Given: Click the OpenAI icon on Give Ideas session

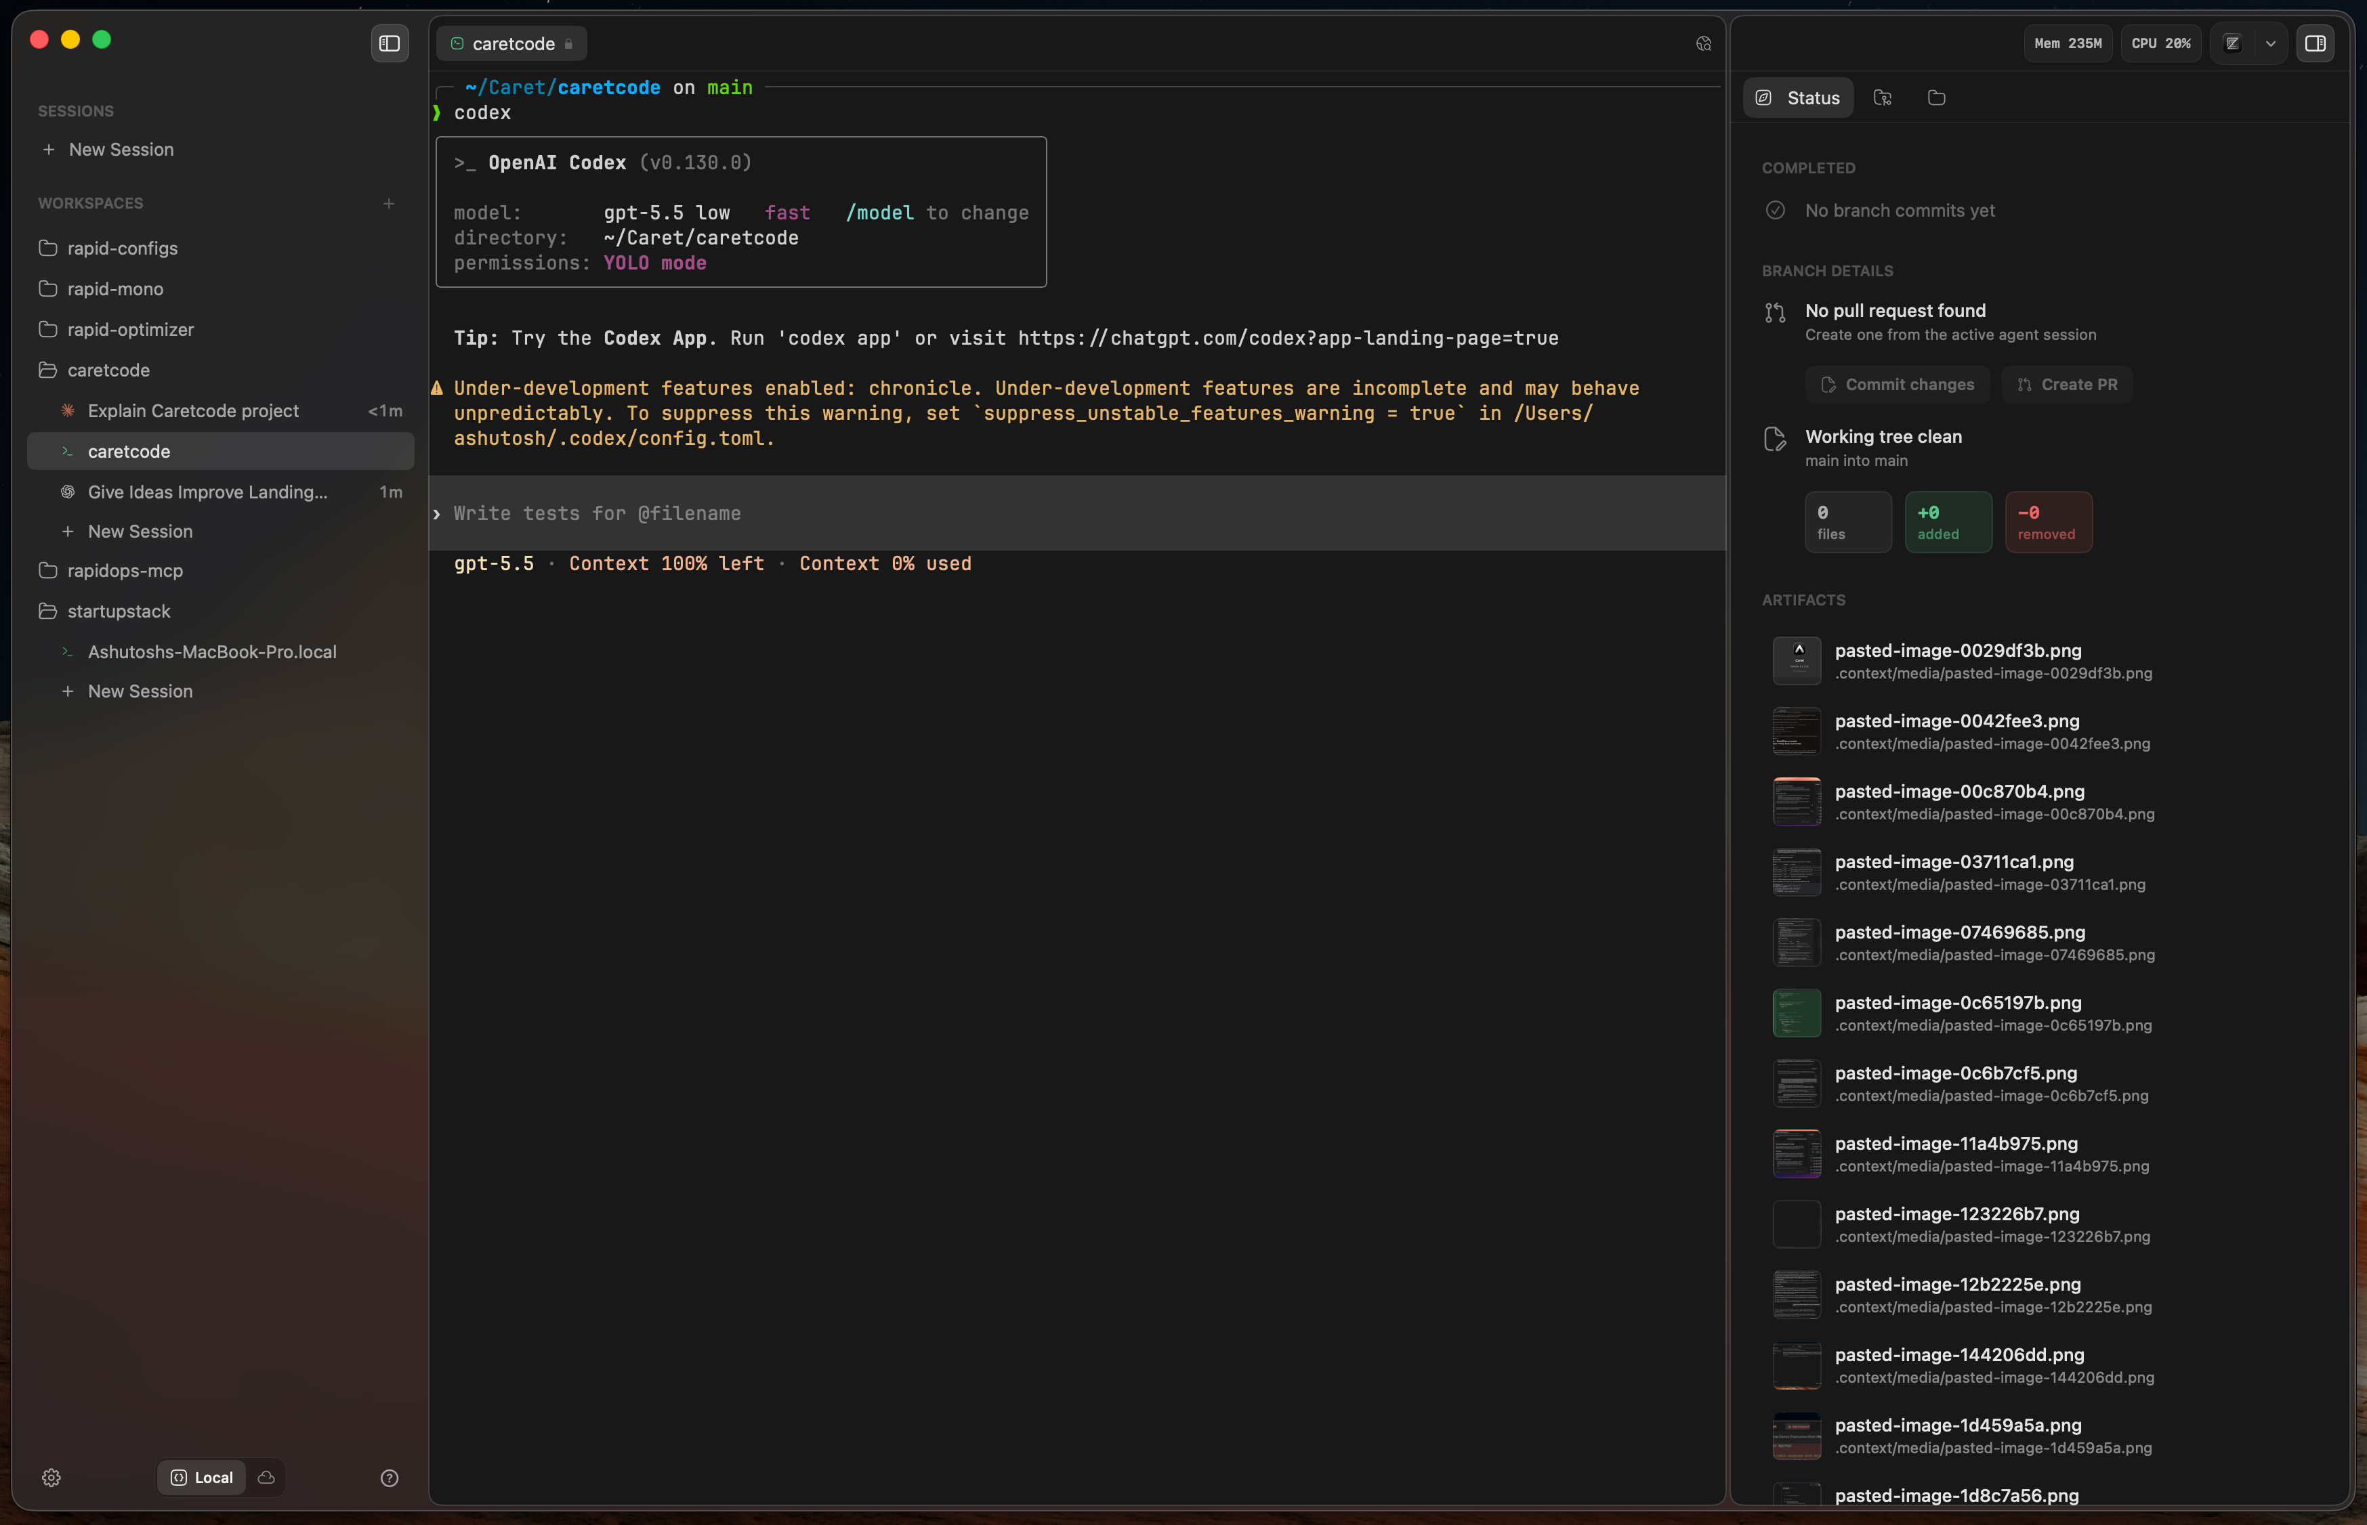Looking at the screenshot, I should click(67, 492).
